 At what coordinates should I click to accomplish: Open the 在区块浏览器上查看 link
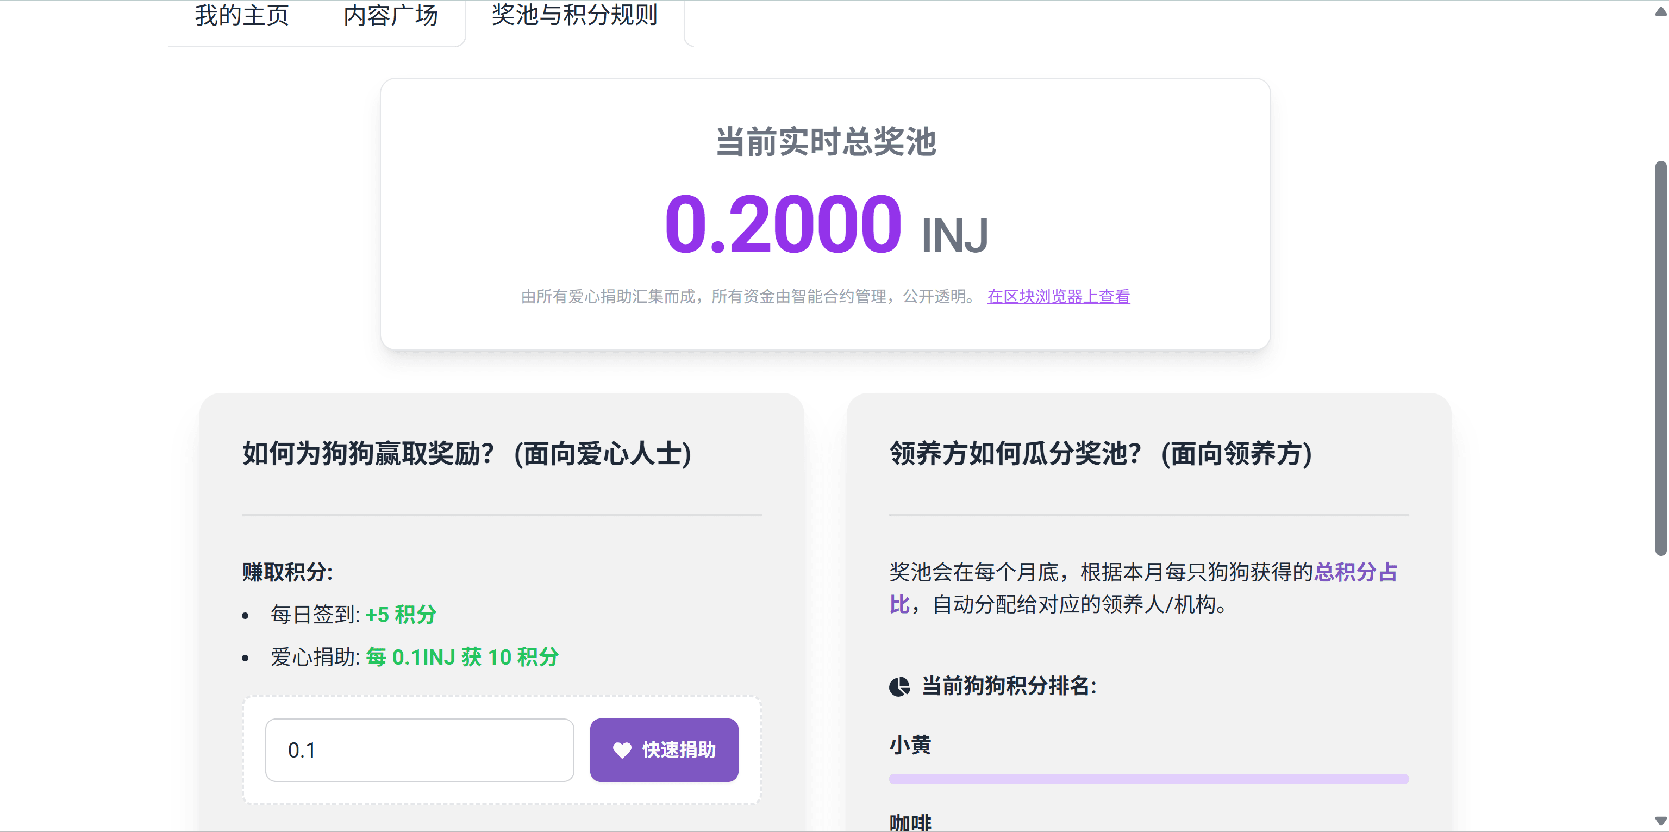coord(1058,297)
